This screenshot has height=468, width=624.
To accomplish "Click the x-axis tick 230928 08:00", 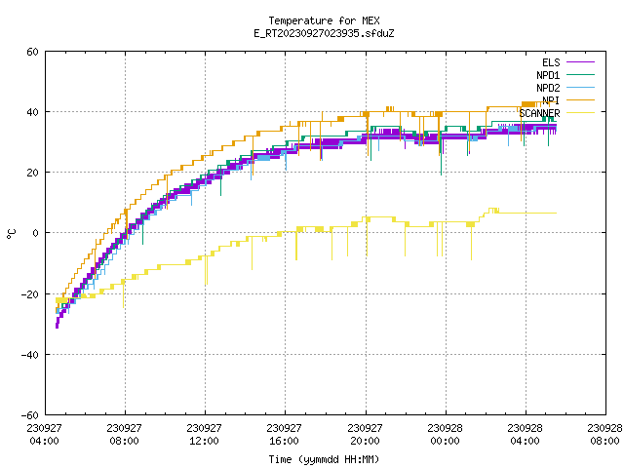I will tap(604, 435).
